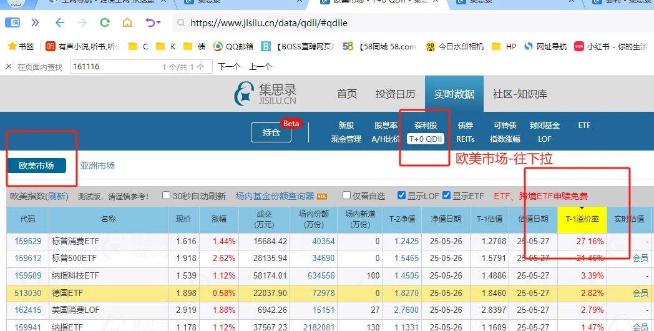Select the 欧美市场 tab
Screen dimensions: 654x331
click(36, 165)
